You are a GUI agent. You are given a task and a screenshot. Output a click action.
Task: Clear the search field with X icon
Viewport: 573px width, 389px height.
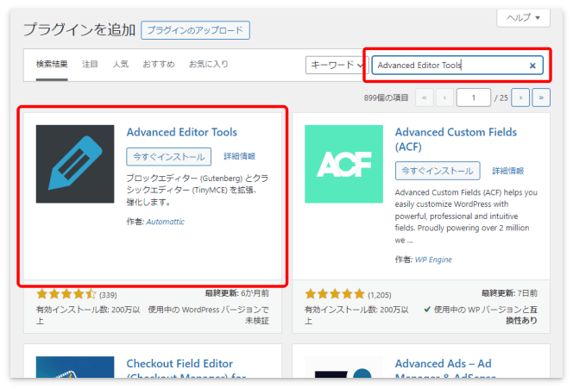(532, 66)
